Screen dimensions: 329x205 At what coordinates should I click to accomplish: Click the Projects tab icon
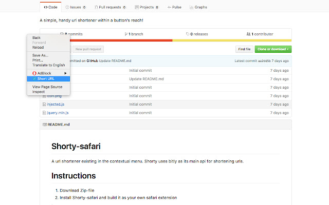tap(137, 7)
